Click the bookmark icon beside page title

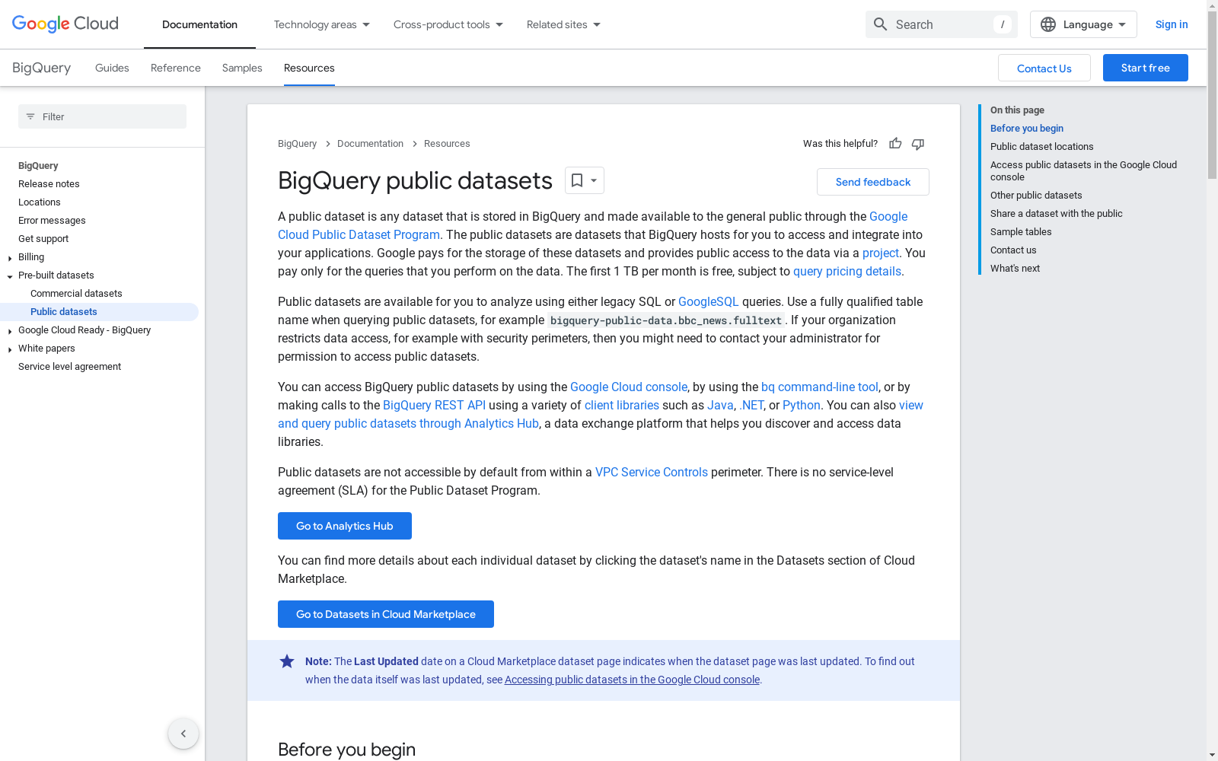pyautogui.click(x=577, y=180)
